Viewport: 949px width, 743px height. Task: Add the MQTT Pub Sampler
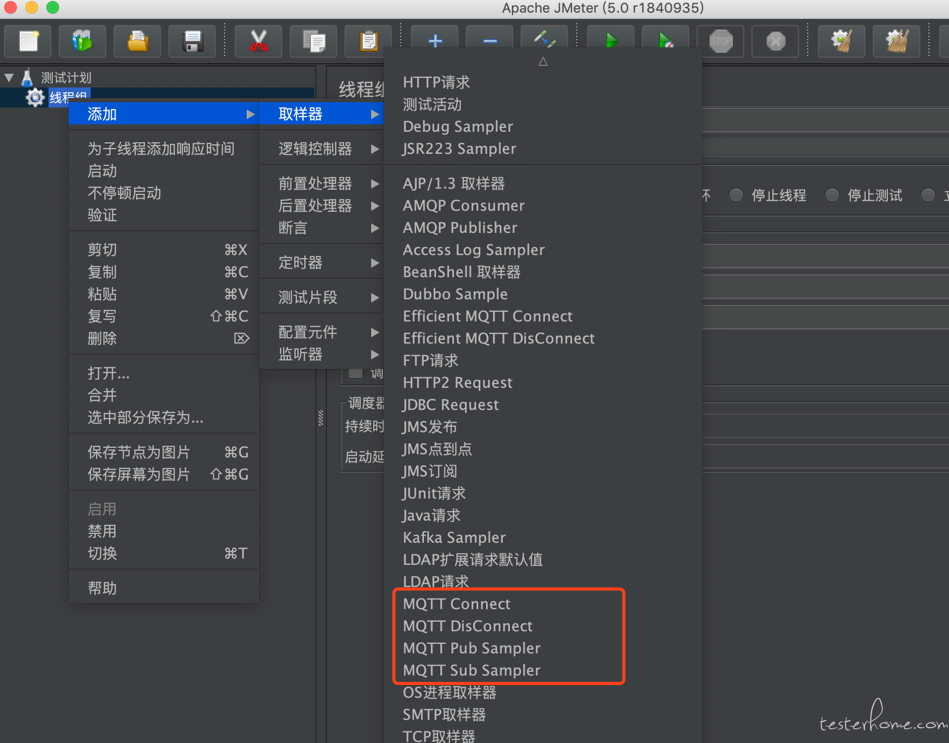pyautogui.click(x=543, y=648)
